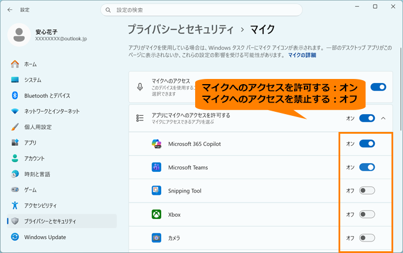403x253 pixels.
Task: Open the マイクの詳細 link
Action: pyautogui.click(x=302, y=55)
